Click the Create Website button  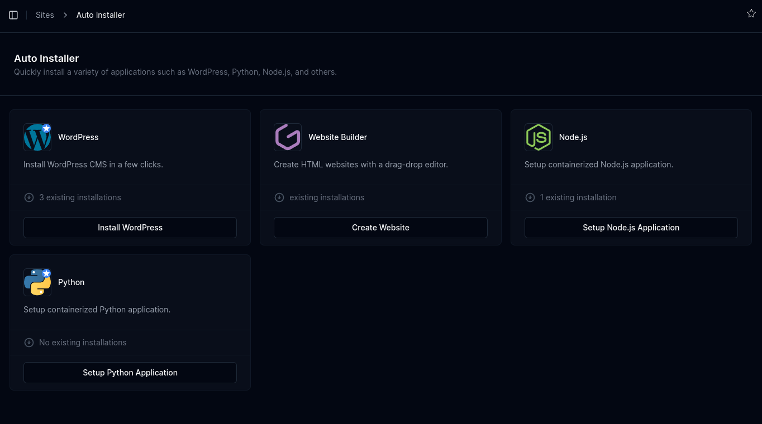pyautogui.click(x=380, y=227)
